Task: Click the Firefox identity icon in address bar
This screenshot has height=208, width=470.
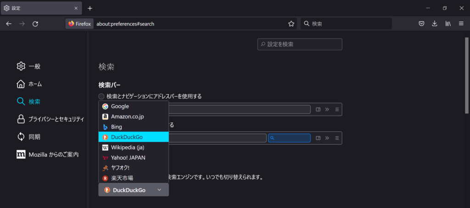Action: 79,24
